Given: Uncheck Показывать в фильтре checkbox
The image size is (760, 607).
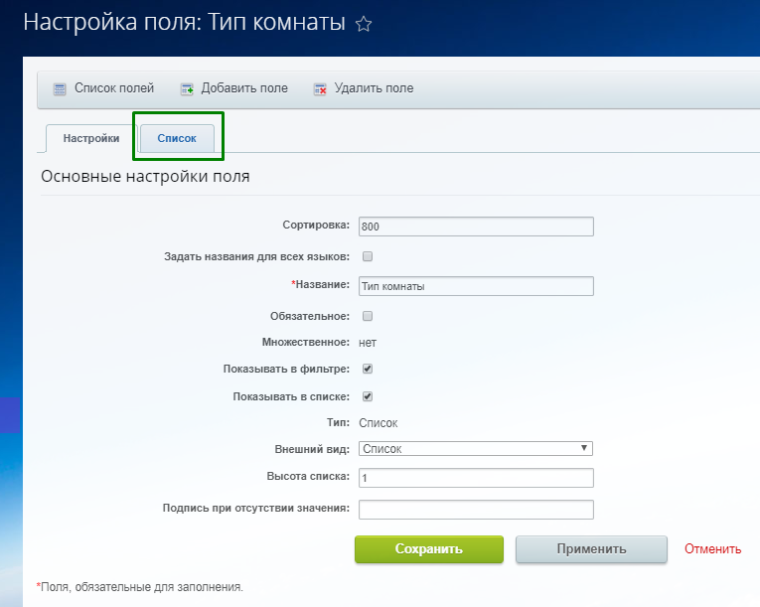Looking at the screenshot, I should [367, 369].
